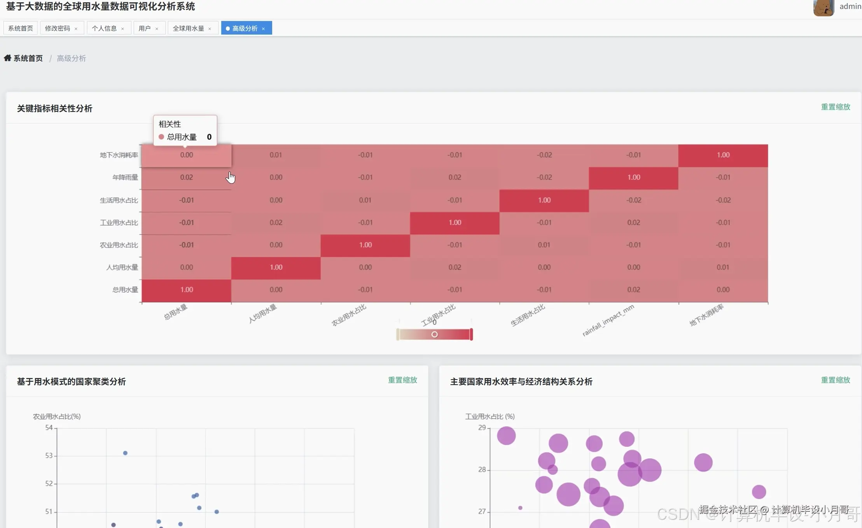
Task: Click the admin avatar picture
Action: [823, 7]
